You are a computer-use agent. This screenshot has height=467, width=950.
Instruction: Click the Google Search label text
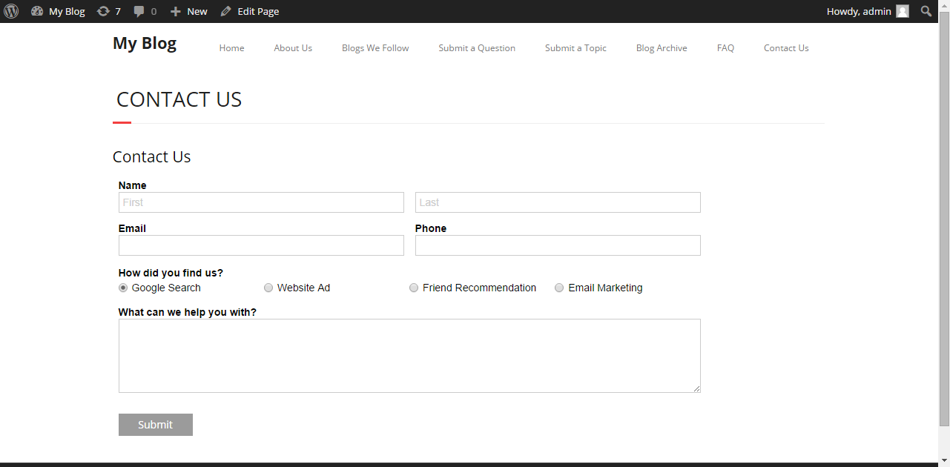tap(166, 288)
